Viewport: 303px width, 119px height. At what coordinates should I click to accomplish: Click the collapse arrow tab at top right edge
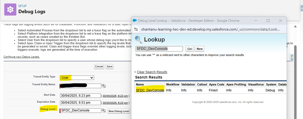tap(301, 9)
